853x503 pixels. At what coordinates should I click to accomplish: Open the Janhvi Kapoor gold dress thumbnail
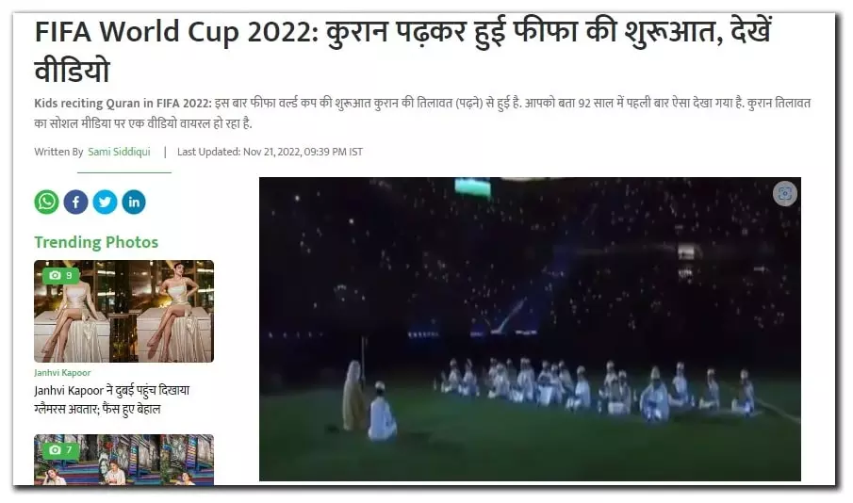coord(124,311)
